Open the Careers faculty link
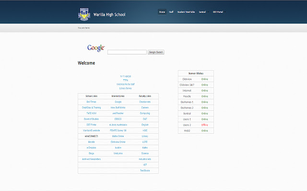 tap(145, 107)
